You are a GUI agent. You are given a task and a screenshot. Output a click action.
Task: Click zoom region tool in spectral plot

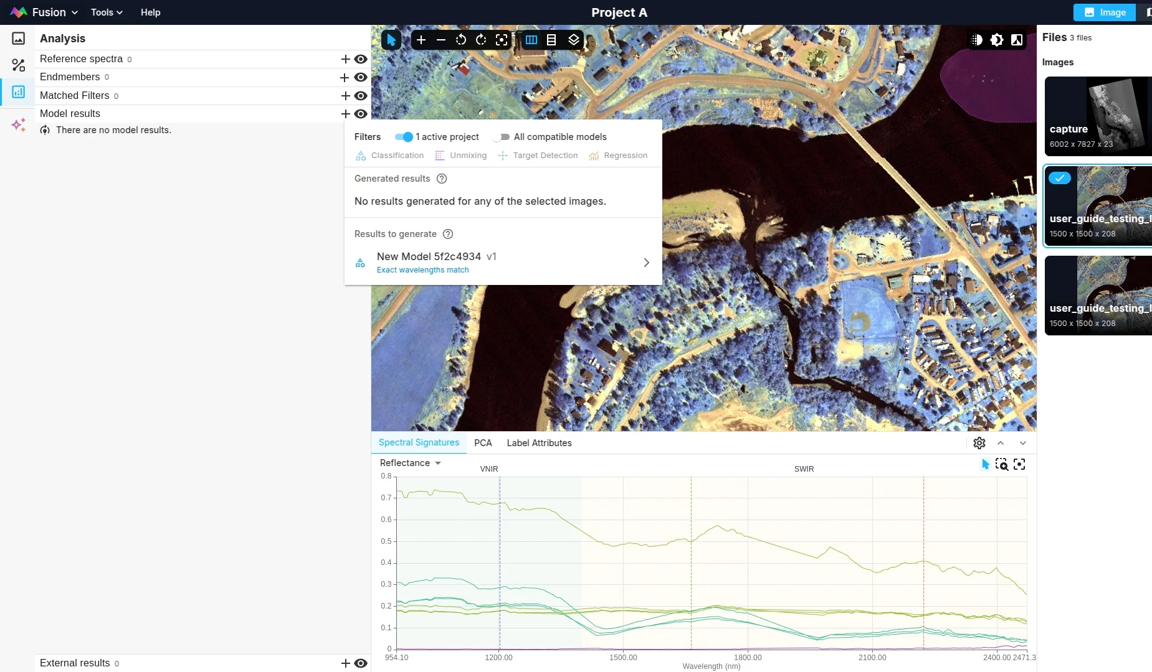click(1002, 465)
